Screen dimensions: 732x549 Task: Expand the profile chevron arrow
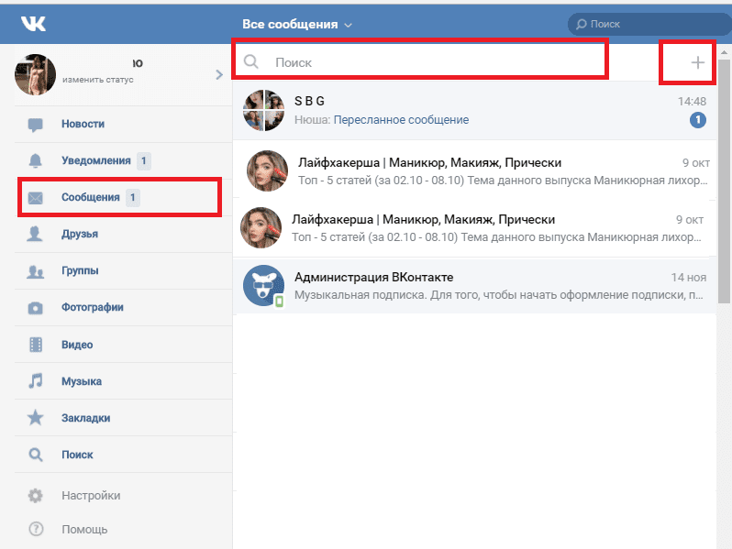219,74
